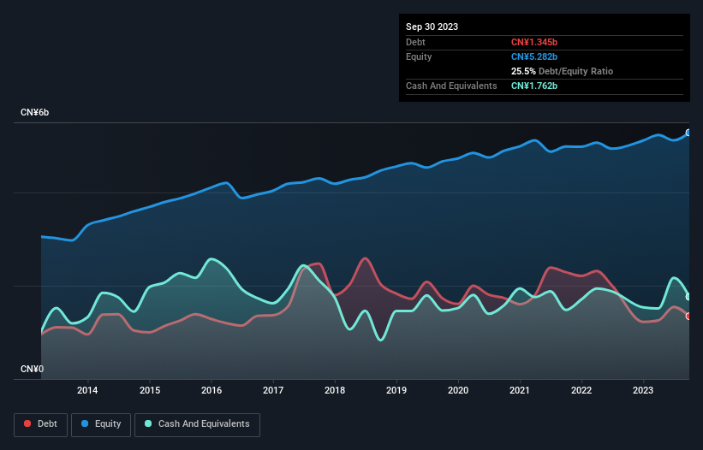Click the Sep 30 2023 tooltip date header
The height and width of the screenshot is (450, 703).
(x=432, y=27)
